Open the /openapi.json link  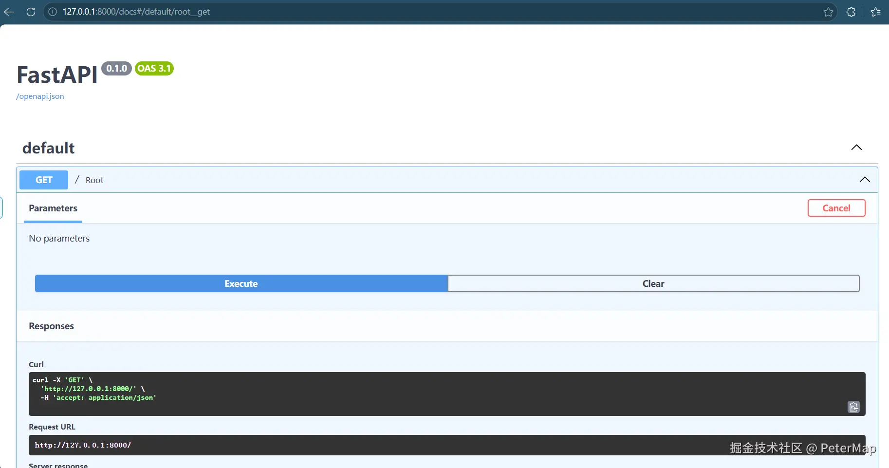(x=40, y=96)
